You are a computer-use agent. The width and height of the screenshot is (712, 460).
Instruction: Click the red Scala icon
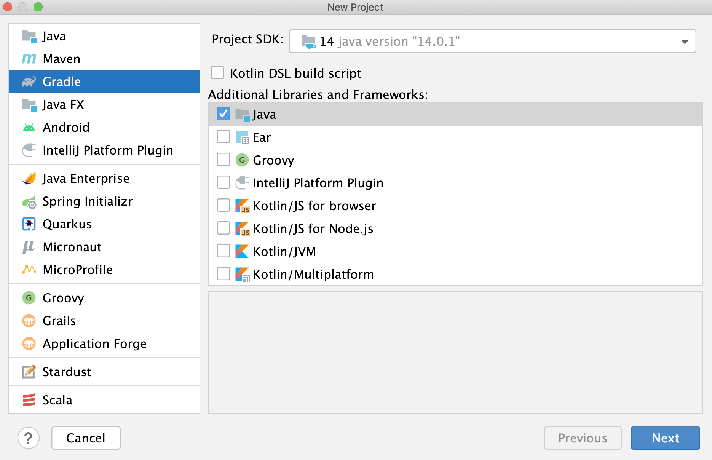[x=29, y=400]
